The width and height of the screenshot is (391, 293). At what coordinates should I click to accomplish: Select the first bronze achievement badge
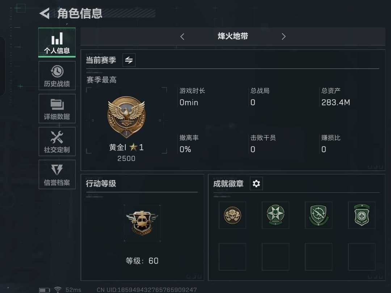point(232,215)
